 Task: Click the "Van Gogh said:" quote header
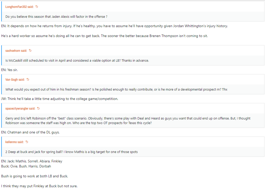point(15,79)
